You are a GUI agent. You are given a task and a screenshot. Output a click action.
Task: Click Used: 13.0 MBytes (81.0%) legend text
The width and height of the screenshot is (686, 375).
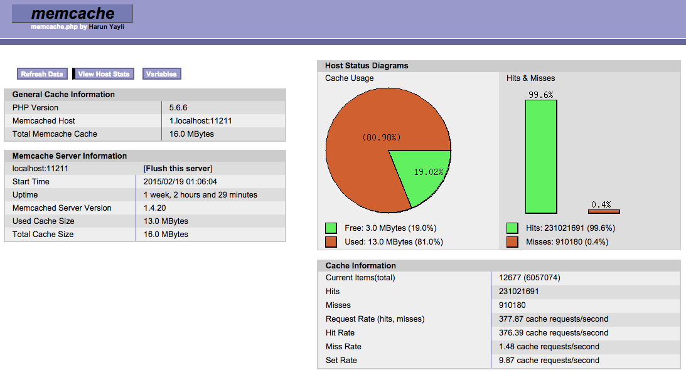(394, 241)
